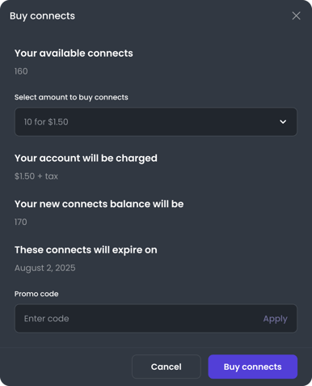Click the 'Select amount to buy connects' label
The width and height of the screenshot is (312, 386).
(71, 97)
